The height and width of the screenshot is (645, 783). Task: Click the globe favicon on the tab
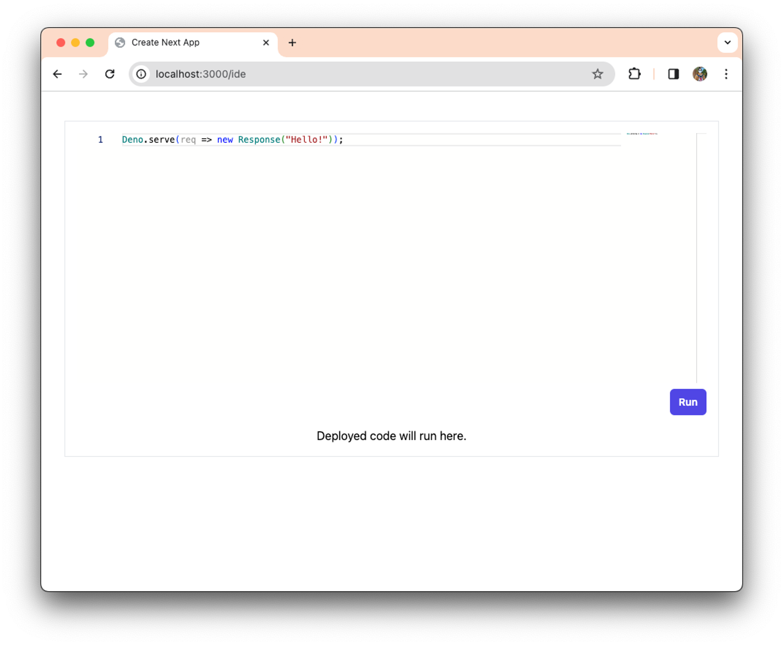[120, 42]
